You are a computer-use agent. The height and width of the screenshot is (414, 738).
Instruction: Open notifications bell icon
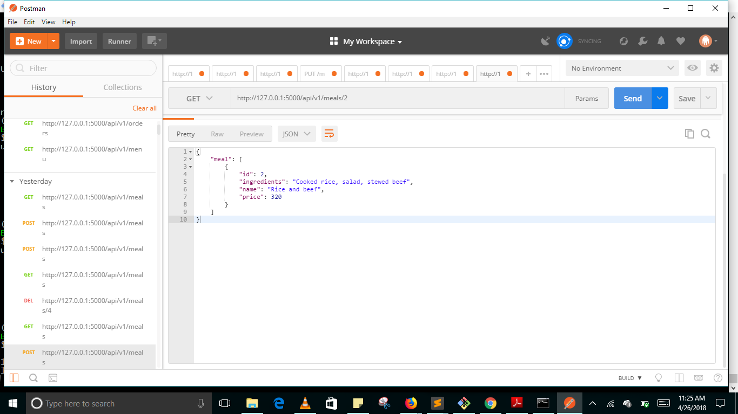point(661,41)
